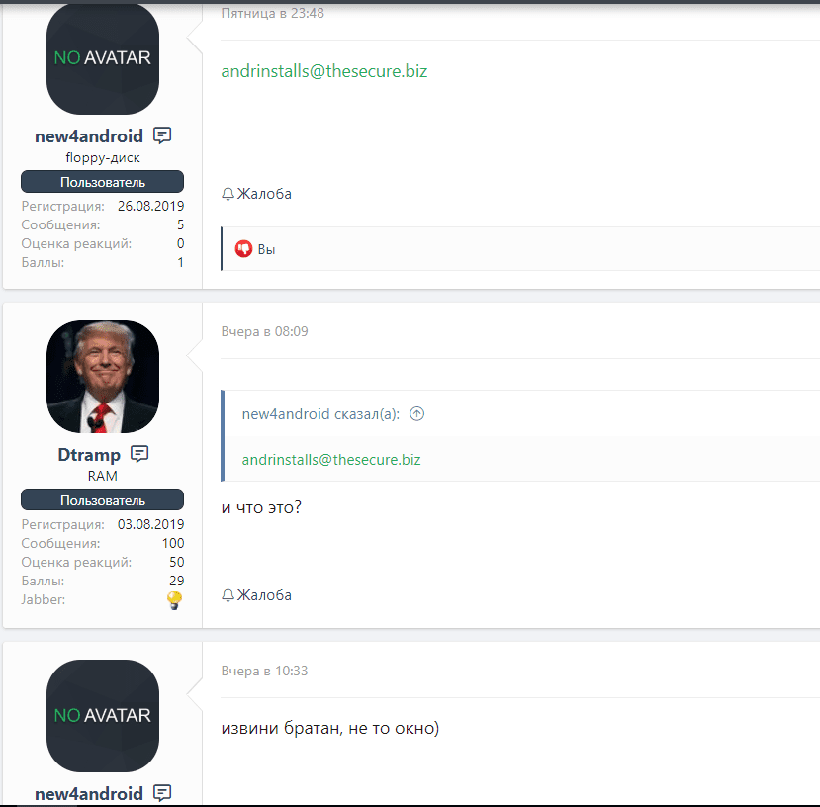Open andrinstalls@thesecure.biz link in first post

click(324, 71)
